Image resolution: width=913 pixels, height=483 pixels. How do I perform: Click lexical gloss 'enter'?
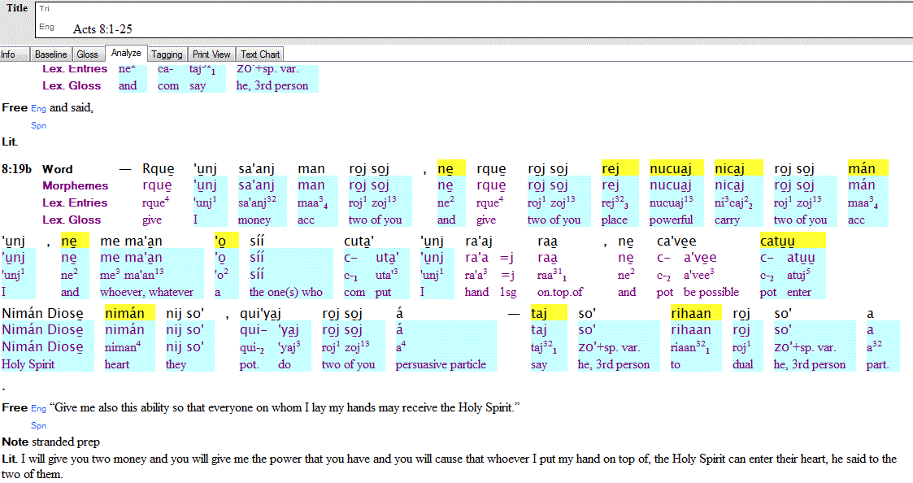[799, 292]
